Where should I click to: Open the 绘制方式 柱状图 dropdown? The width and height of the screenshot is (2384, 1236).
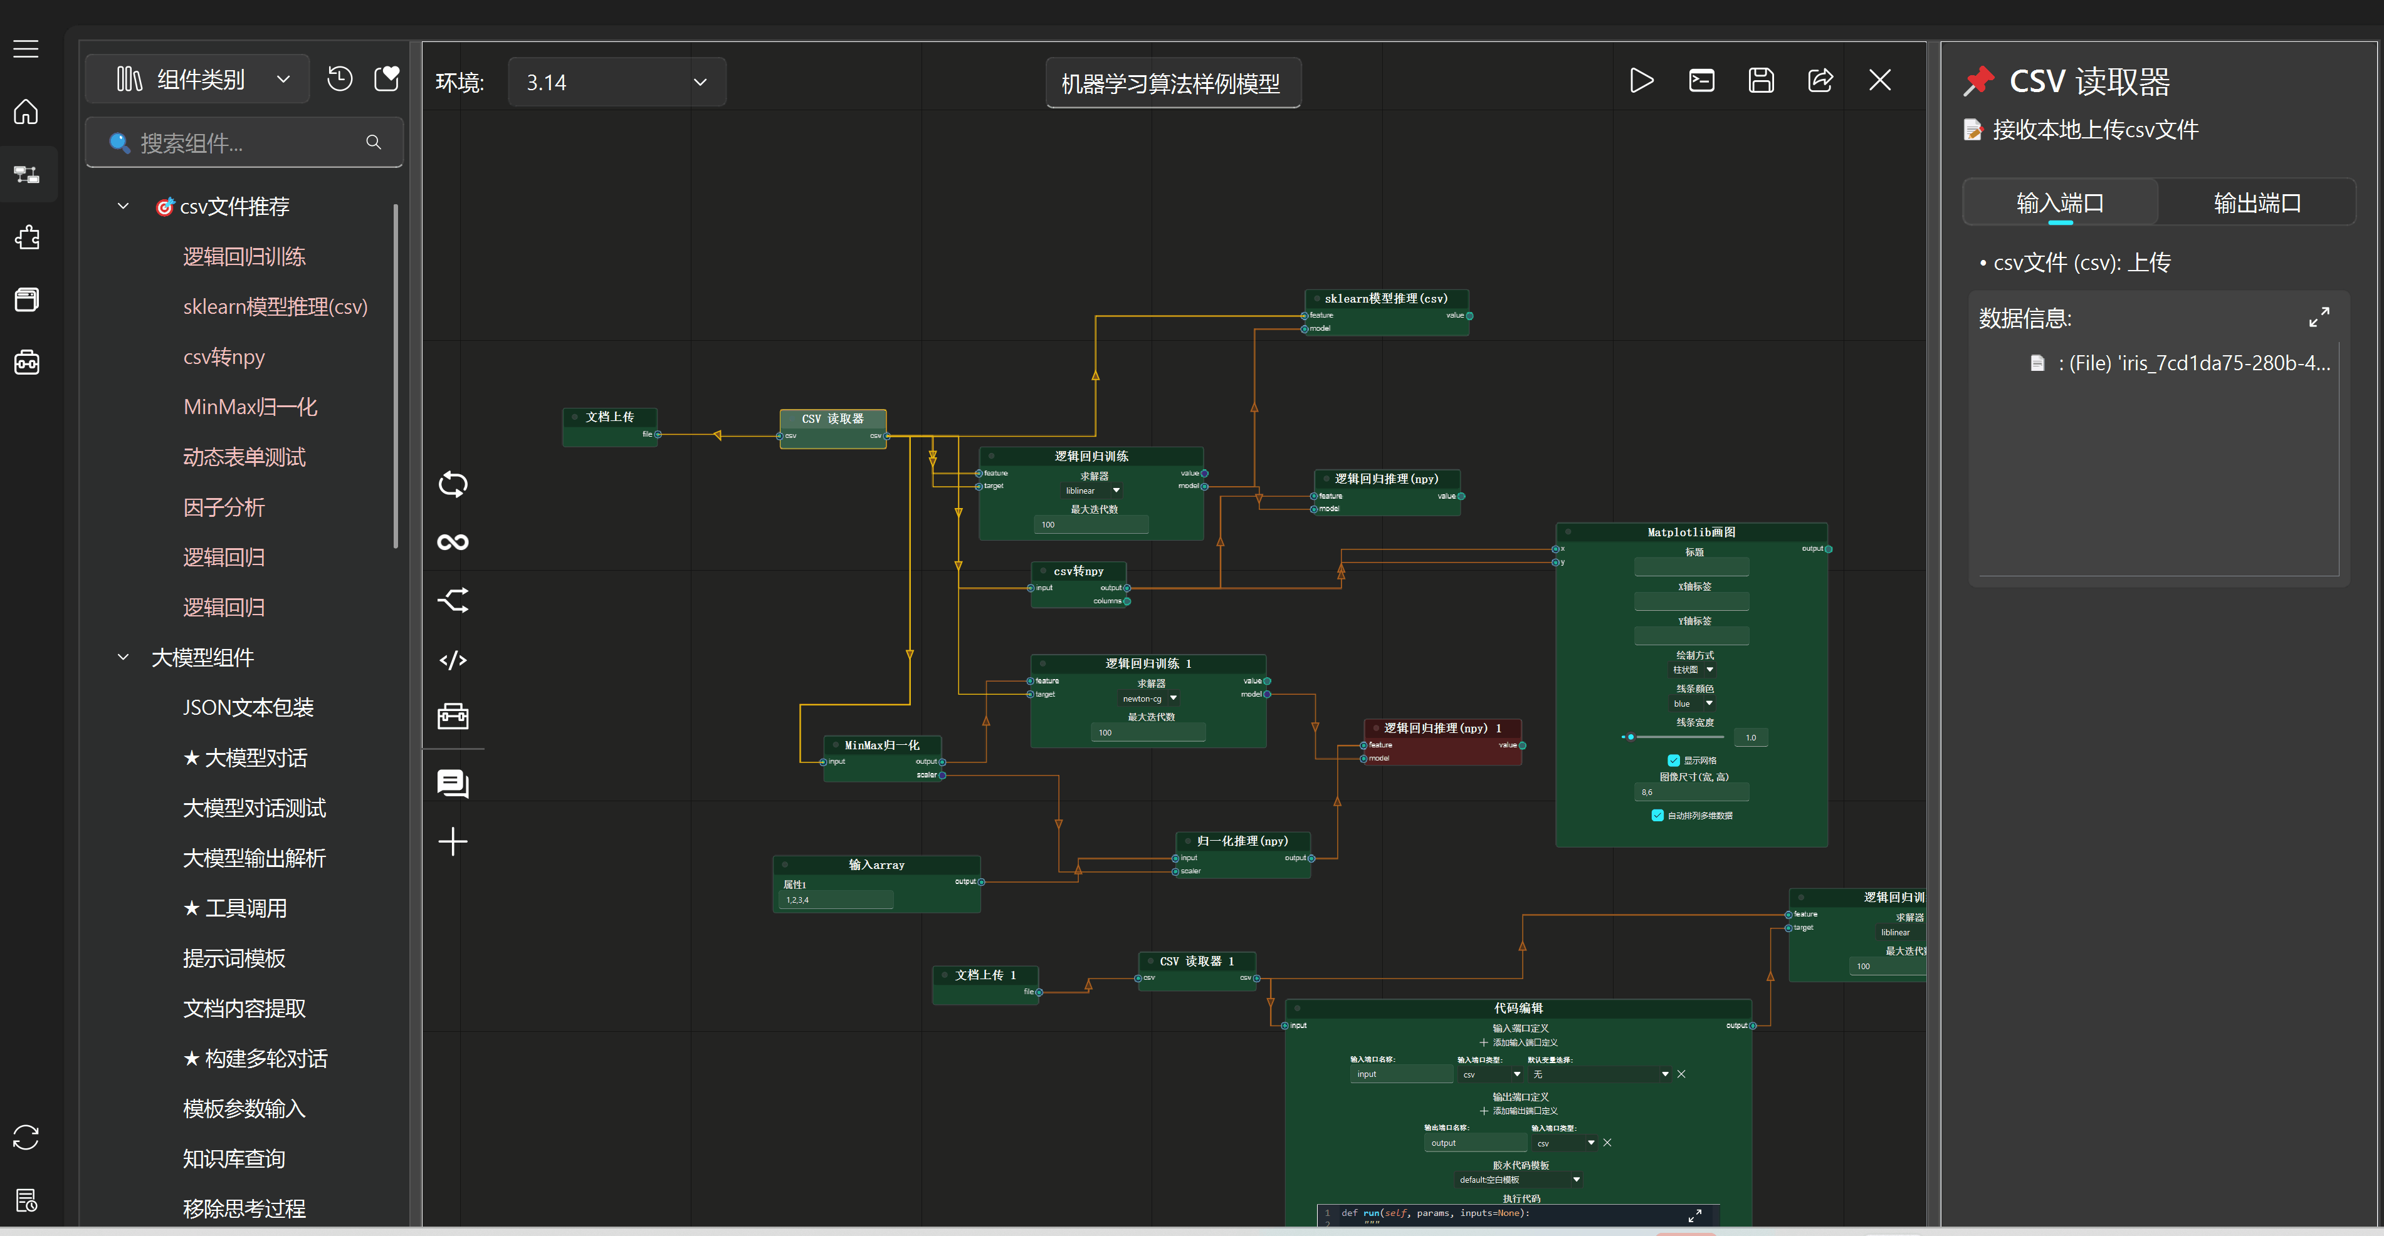(1693, 670)
